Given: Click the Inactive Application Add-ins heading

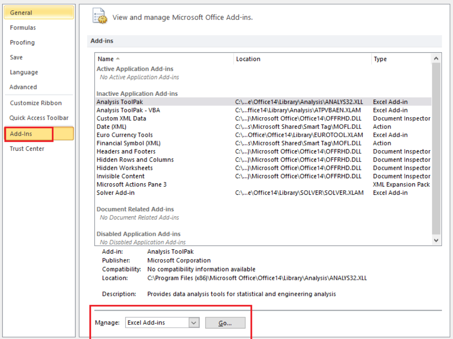Looking at the screenshot, I should [x=137, y=94].
